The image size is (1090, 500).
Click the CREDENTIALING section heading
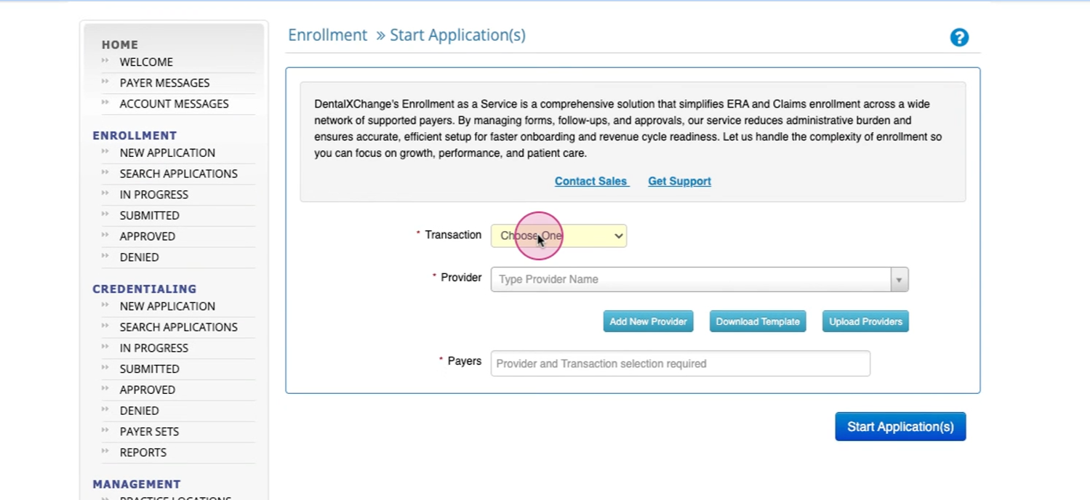144,289
